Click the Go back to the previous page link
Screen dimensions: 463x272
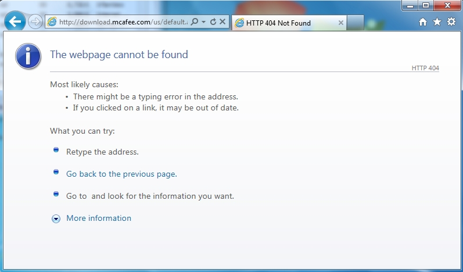tap(121, 174)
